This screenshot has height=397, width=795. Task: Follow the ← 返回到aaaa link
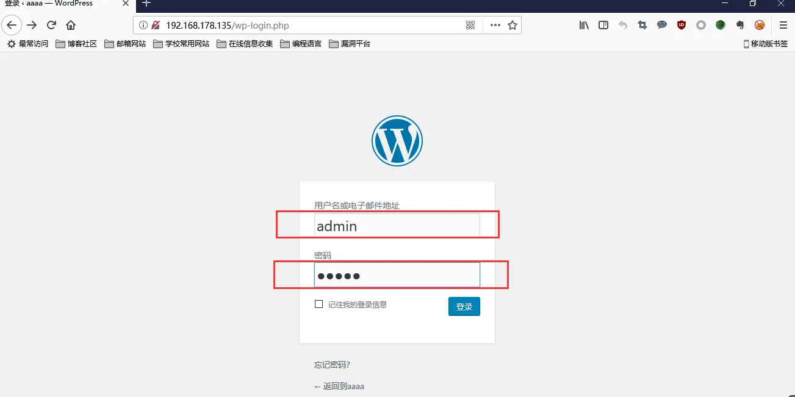(339, 386)
